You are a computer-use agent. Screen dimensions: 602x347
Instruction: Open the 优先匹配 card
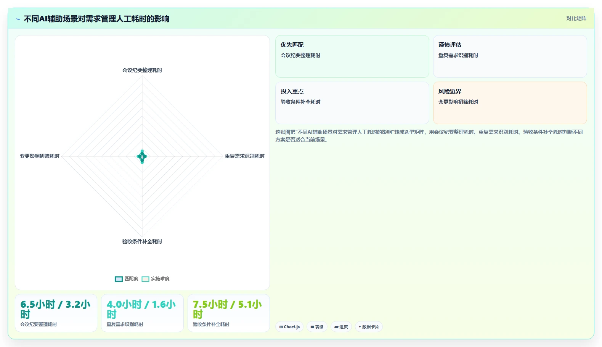[352, 56]
